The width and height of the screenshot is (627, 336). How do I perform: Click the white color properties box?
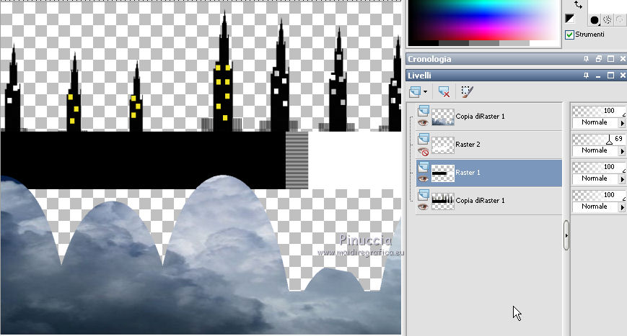pos(606,6)
